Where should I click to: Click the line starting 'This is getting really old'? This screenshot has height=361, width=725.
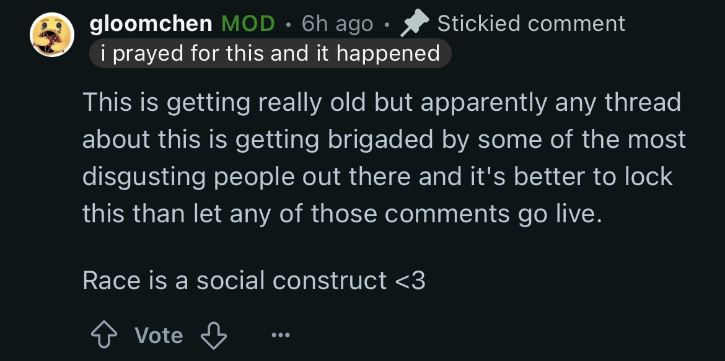tap(382, 103)
